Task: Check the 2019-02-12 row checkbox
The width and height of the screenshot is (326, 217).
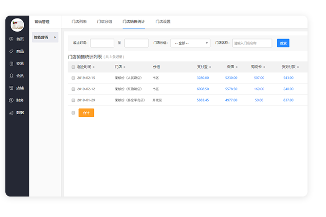Action: 73,89
